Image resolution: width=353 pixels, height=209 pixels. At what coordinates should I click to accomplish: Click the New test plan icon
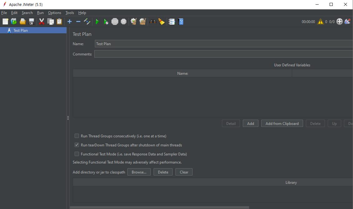point(5,21)
